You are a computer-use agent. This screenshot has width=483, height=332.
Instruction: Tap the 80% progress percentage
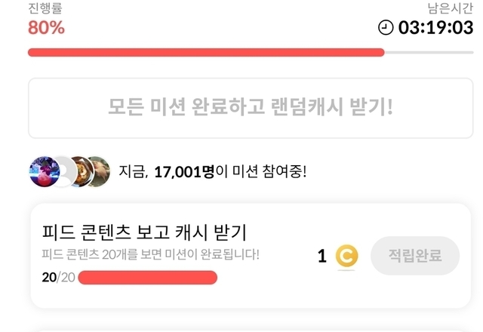[x=46, y=28]
